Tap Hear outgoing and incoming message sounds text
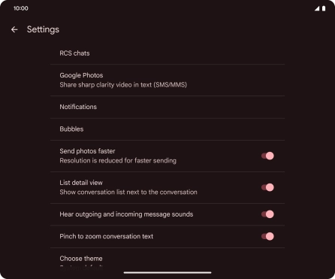 tap(126, 214)
